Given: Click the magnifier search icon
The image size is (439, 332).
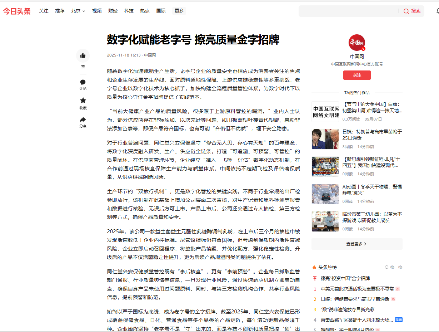Looking at the screenshot, I should [x=406, y=11].
